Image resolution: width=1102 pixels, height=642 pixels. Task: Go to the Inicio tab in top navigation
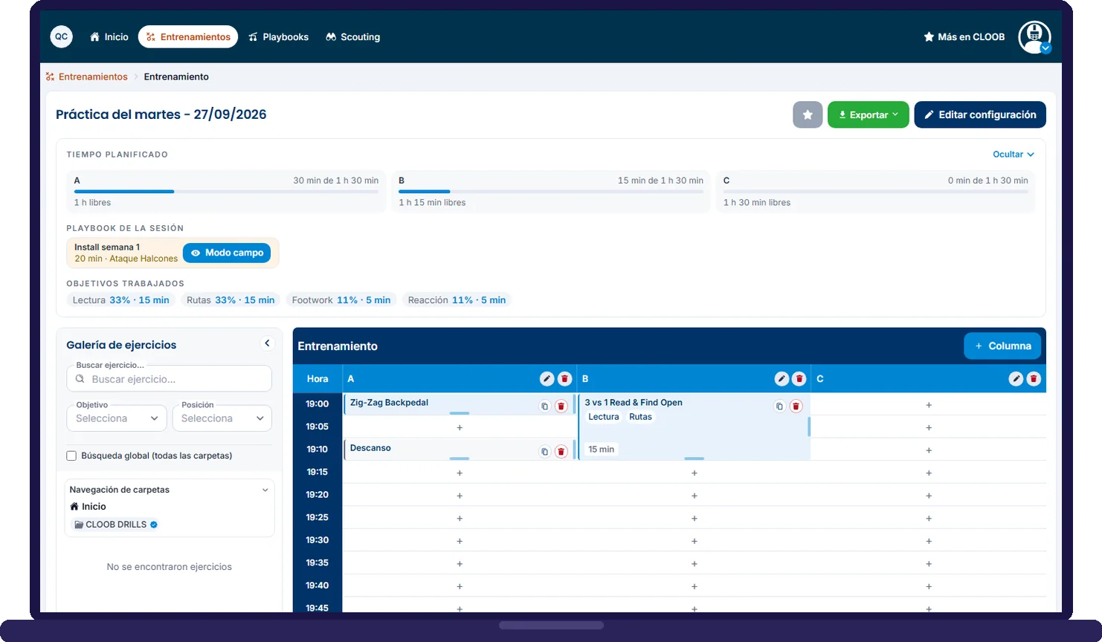pyautogui.click(x=109, y=36)
